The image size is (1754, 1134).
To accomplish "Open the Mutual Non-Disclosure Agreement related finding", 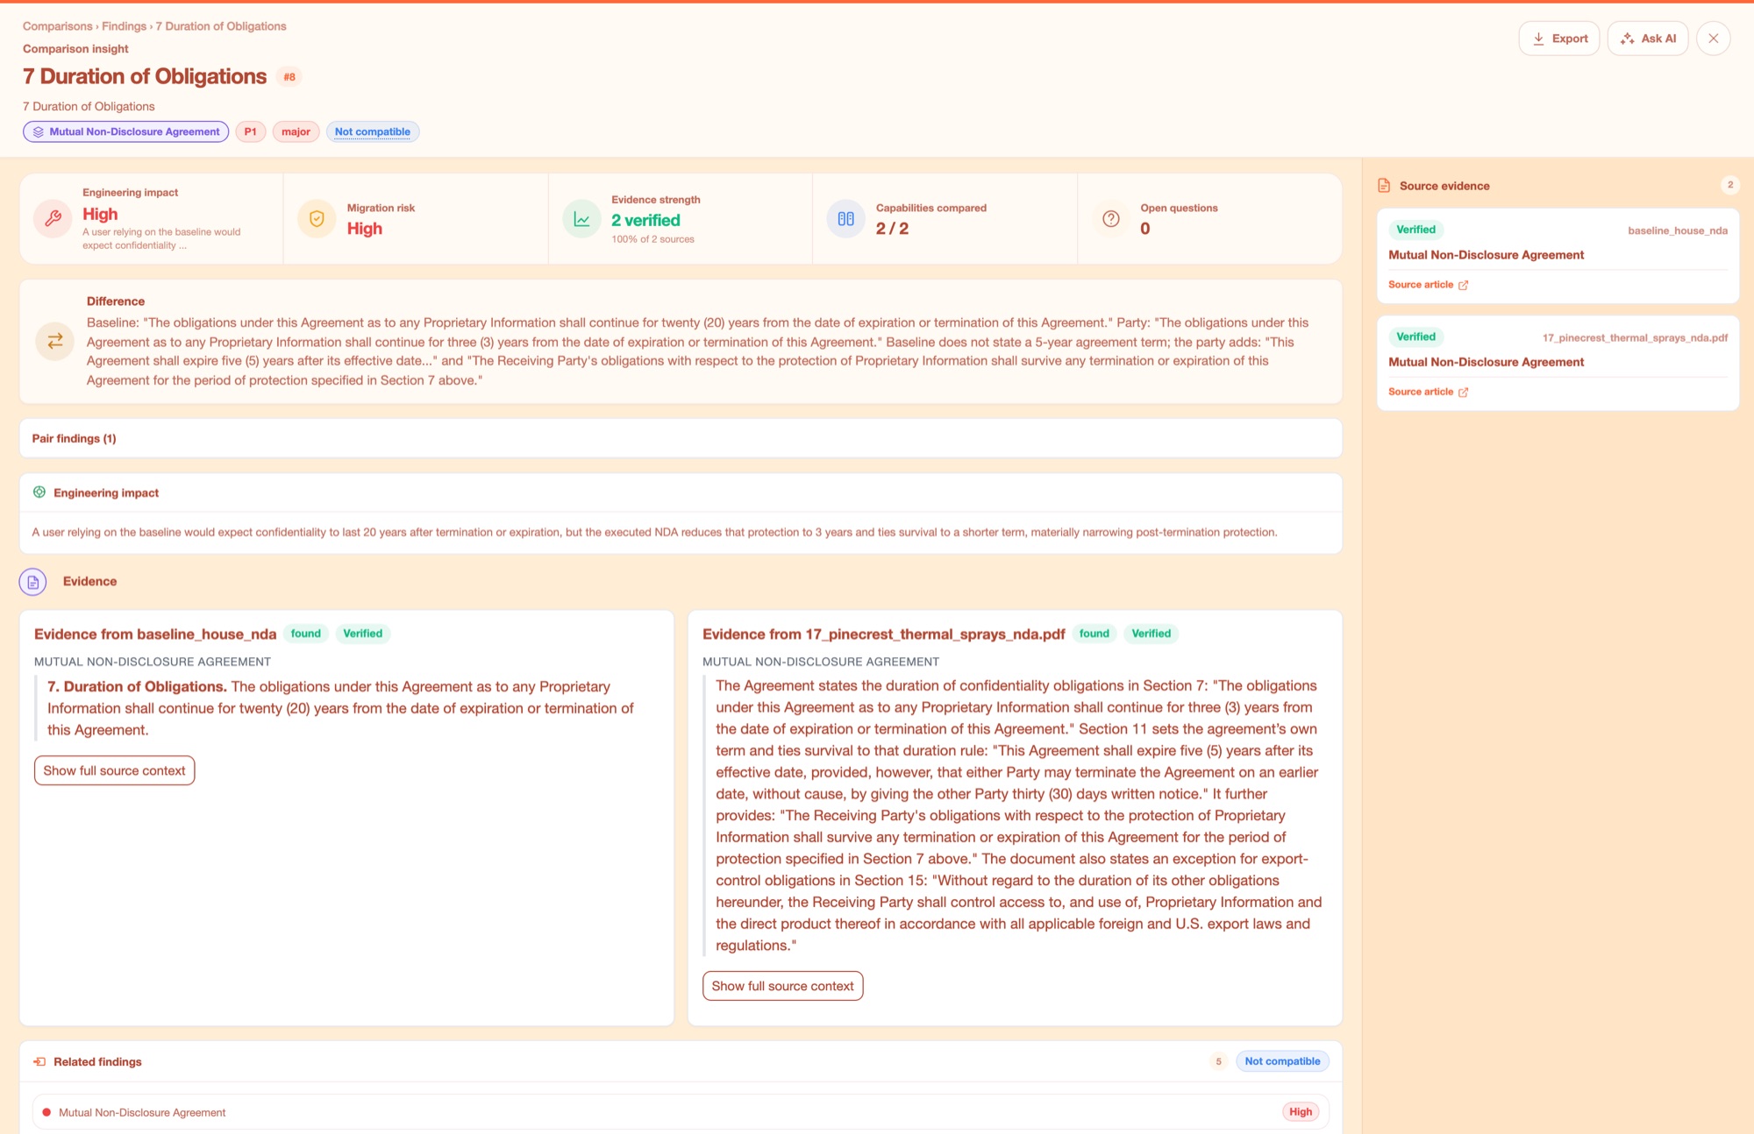I will click(x=681, y=1112).
